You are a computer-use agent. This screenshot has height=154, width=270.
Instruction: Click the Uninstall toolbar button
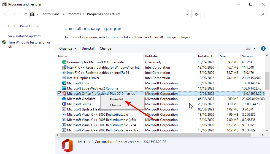pos(88,48)
